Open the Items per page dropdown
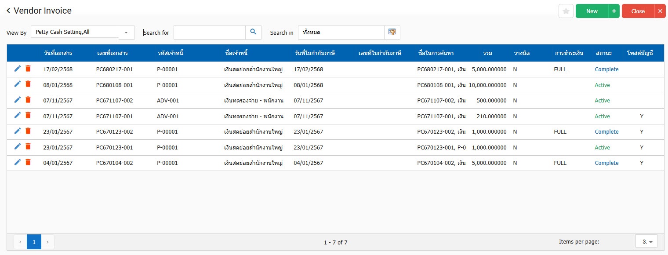 click(646, 241)
